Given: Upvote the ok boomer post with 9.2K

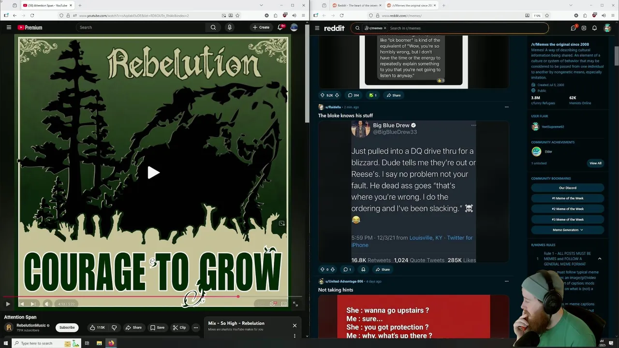Looking at the screenshot, I should (x=323, y=95).
